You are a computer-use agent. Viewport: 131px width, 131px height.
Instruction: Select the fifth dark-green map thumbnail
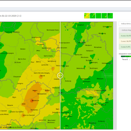pyautogui.click(x=110, y=16)
